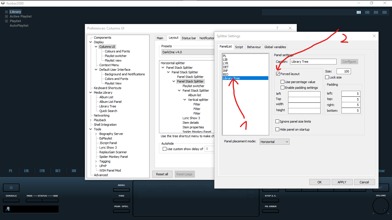Open the DarkOne v4.0 presets dropdown
Viewport: 392px width, 220px height.
(x=188, y=52)
